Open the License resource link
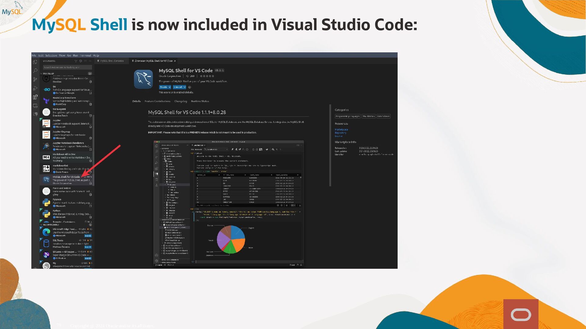Screen dimensions: 586x329 [x=339, y=136]
